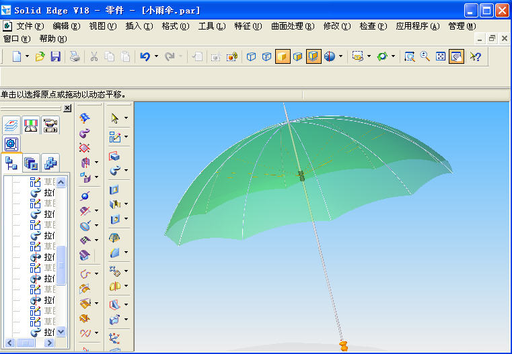This screenshot has height=354, width=512.
Task: Toggle the highlighted Shaded display mode
Action: coord(283,56)
